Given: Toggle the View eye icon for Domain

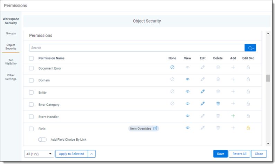Looking at the screenshot, I should [187, 79].
